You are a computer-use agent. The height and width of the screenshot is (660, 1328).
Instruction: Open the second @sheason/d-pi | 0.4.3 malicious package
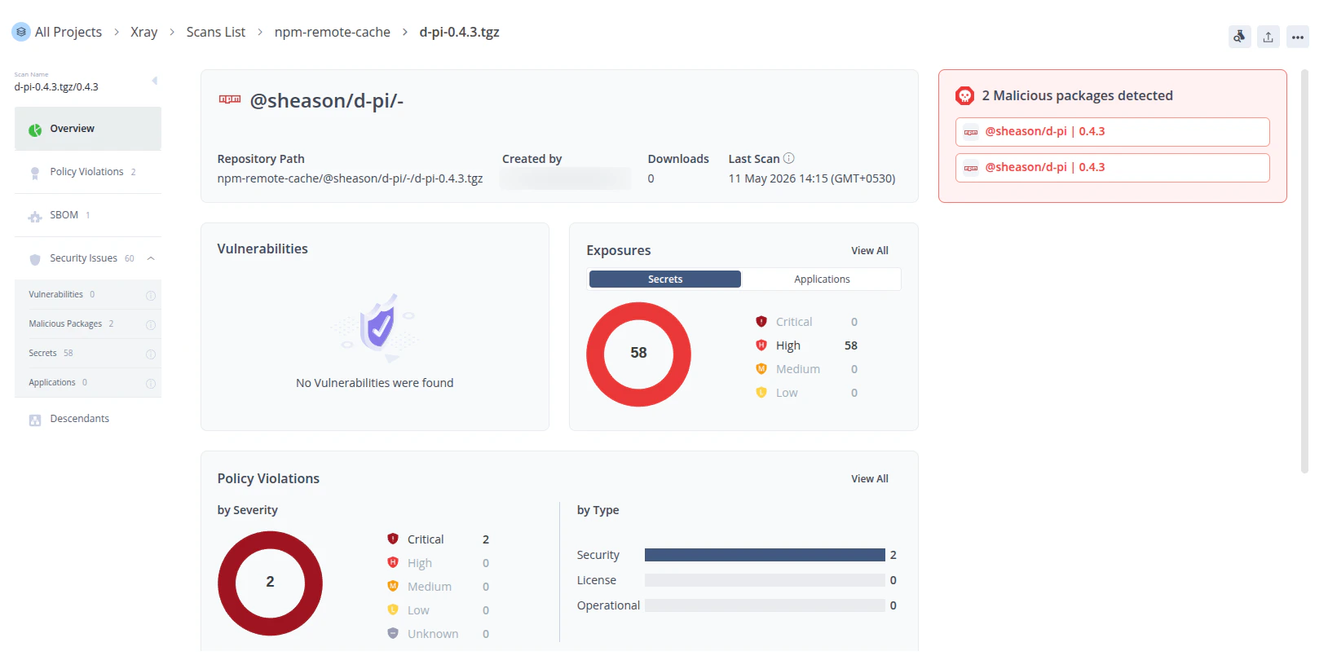1113,168
